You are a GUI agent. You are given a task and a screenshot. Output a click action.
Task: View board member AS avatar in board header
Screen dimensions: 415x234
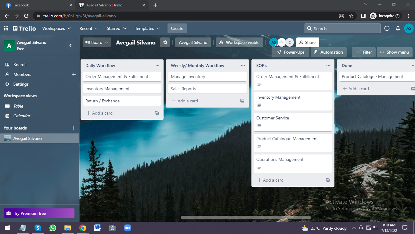pyautogui.click(x=274, y=42)
